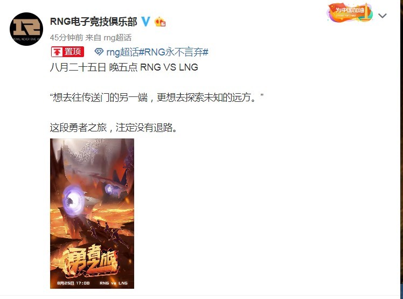Enlarge the 勇者之旅 poster thumbnail
The image size is (403, 299).
[92, 213]
